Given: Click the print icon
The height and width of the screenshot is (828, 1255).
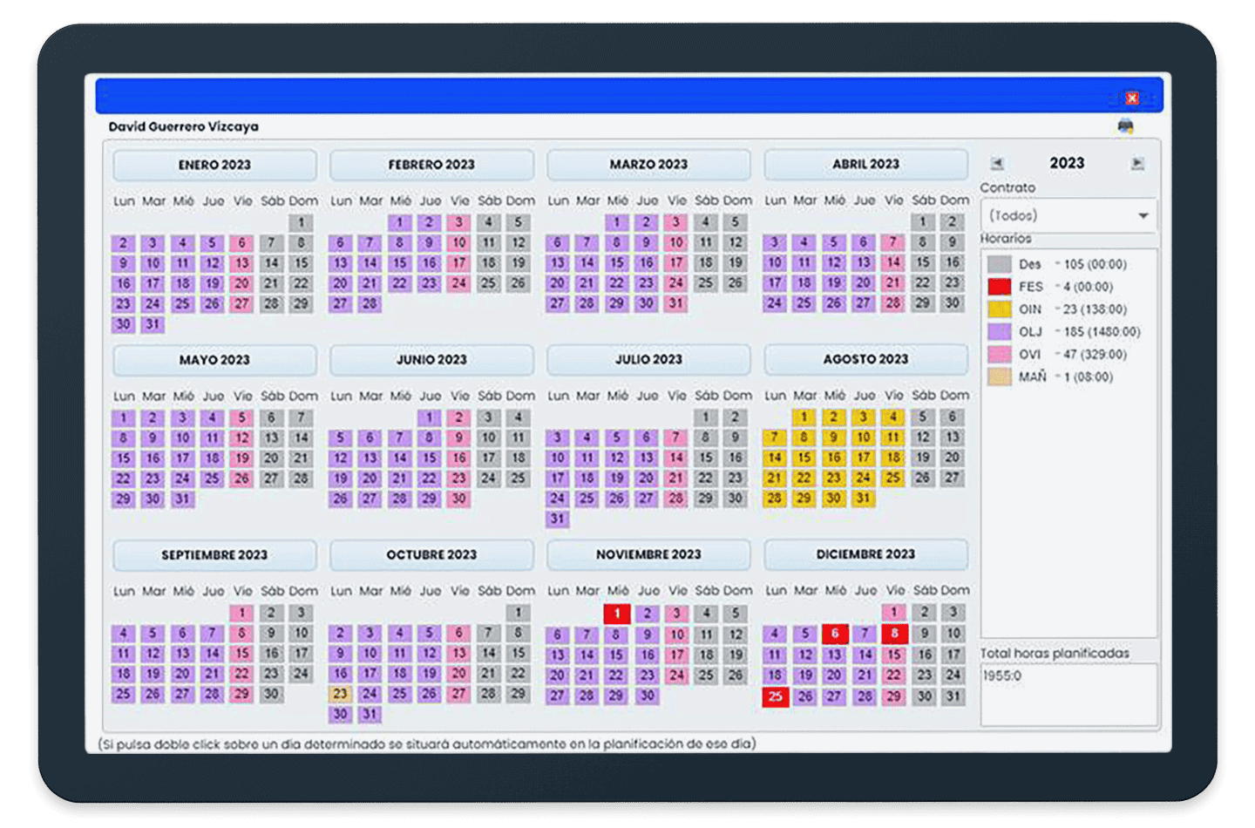Looking at the screenshot, I should coord(1125,127).
